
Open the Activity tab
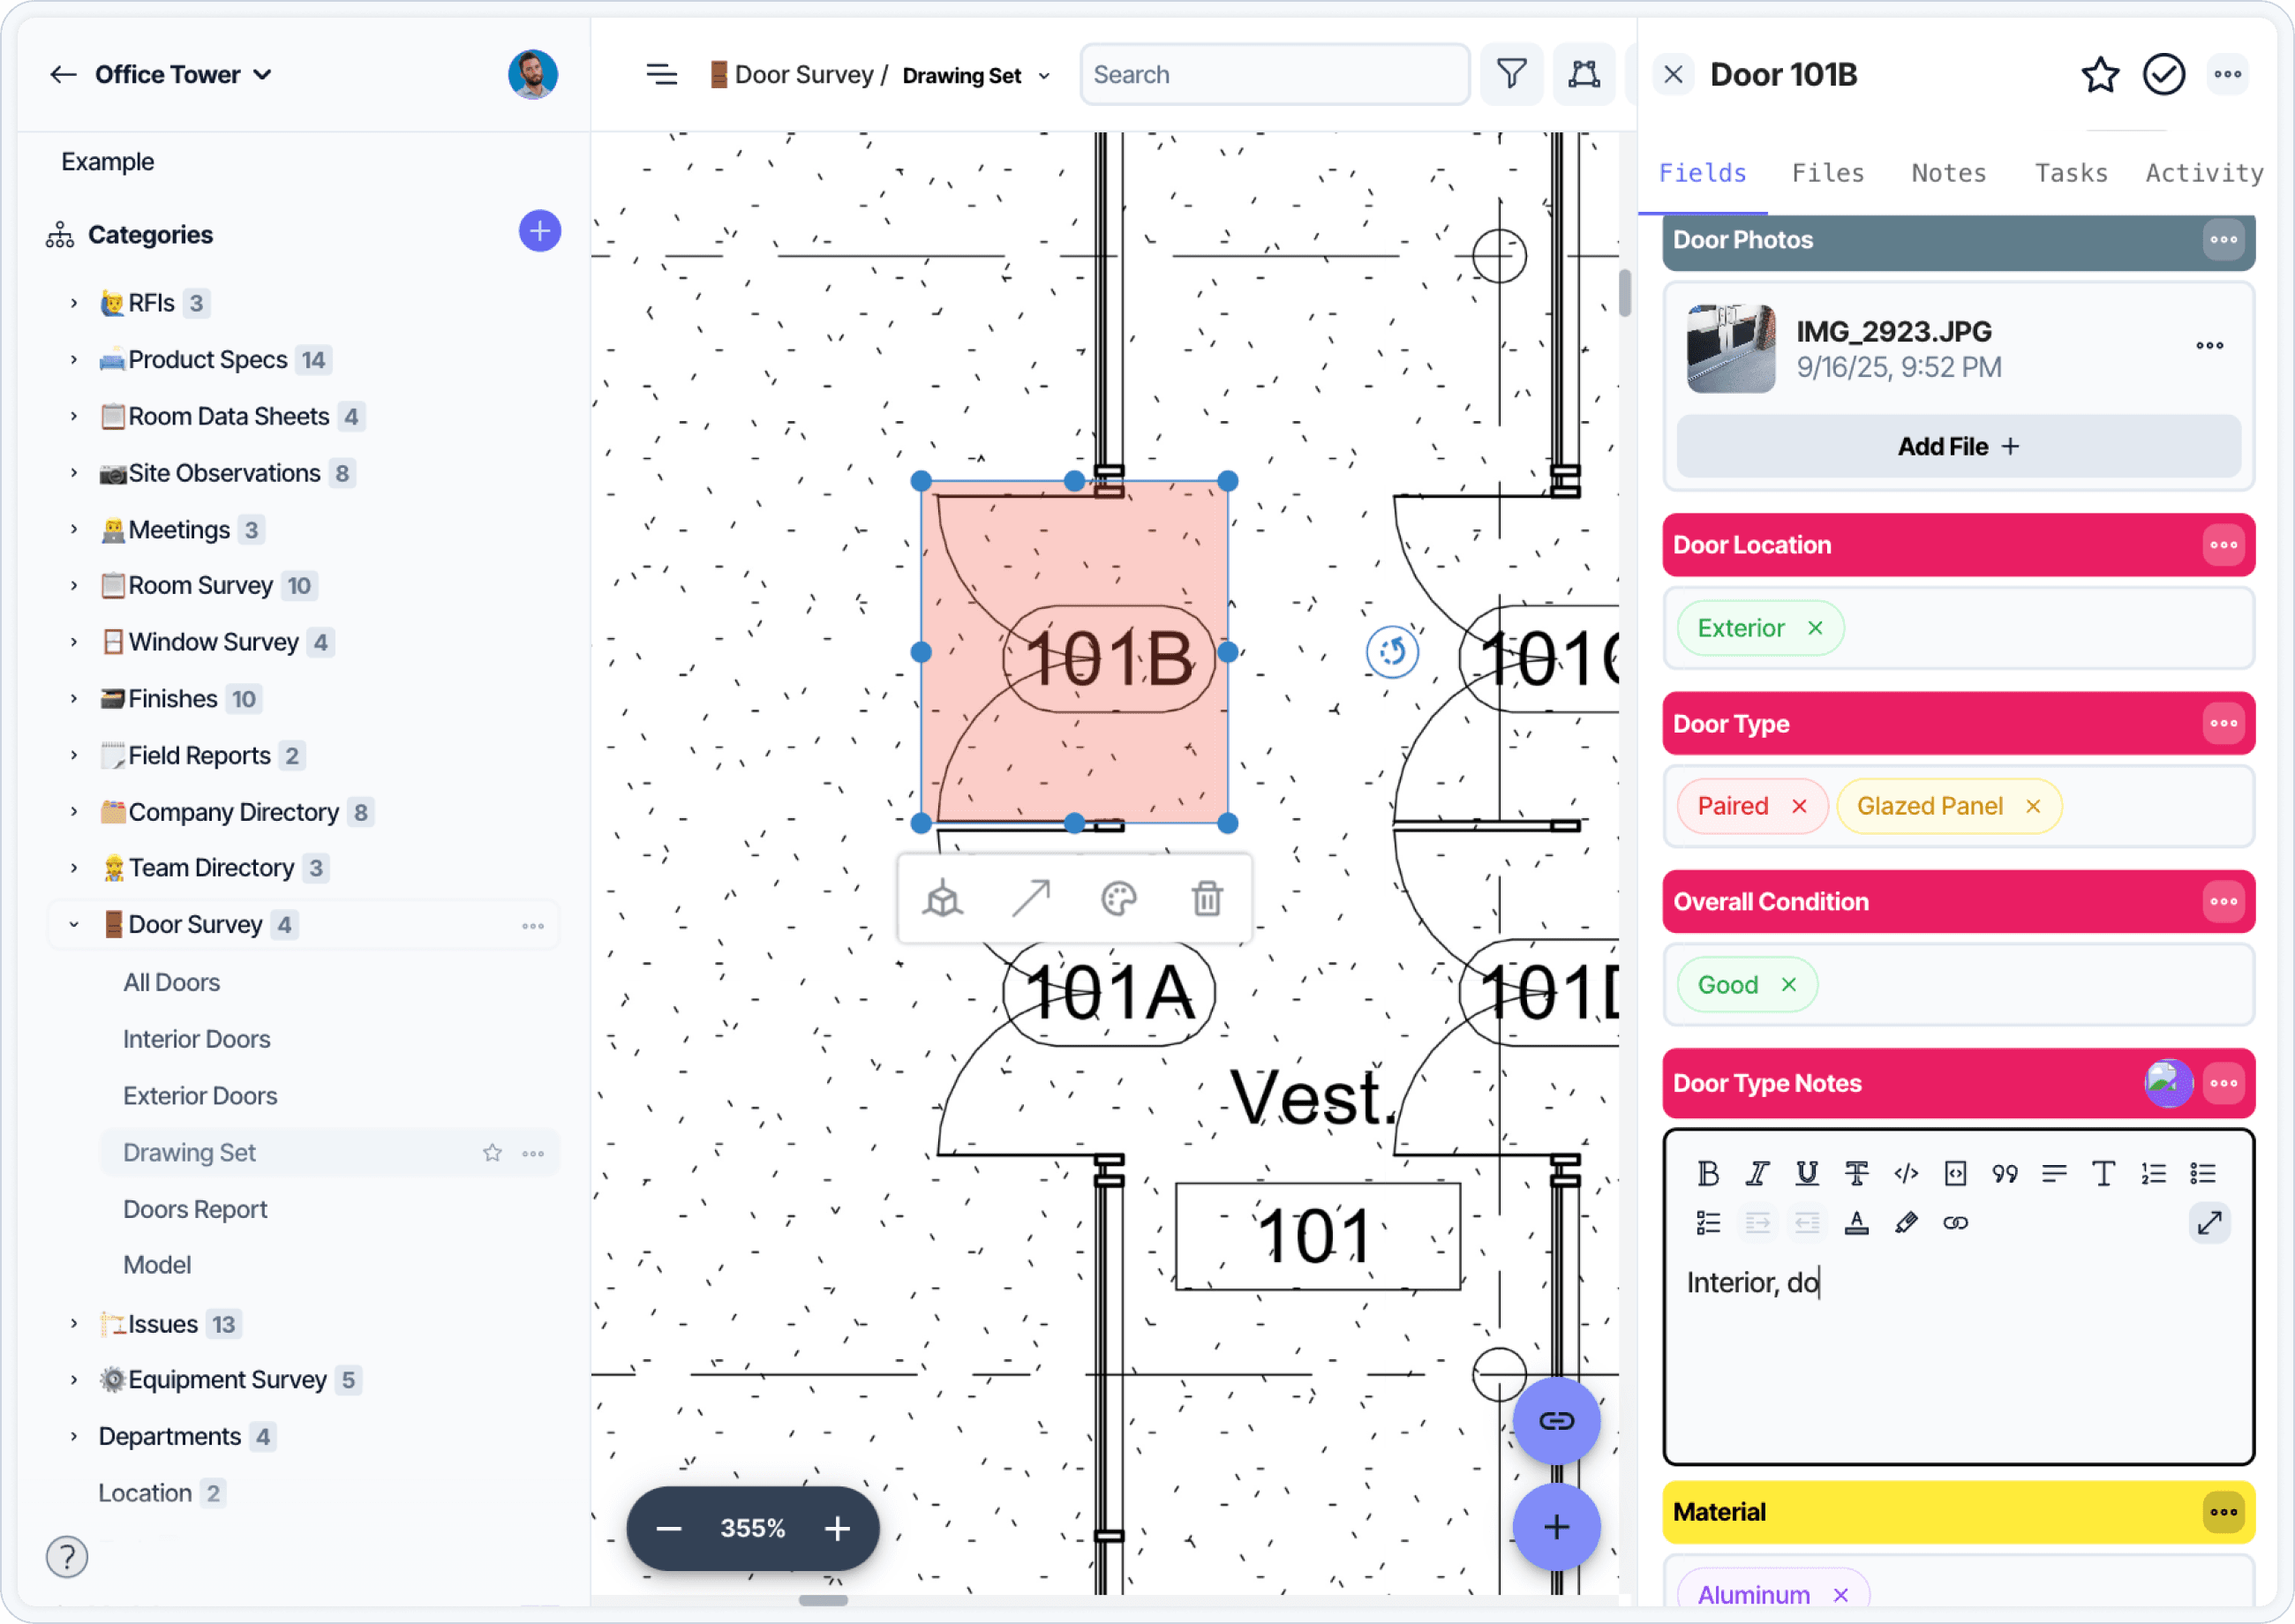click(x=2203, y=173)
